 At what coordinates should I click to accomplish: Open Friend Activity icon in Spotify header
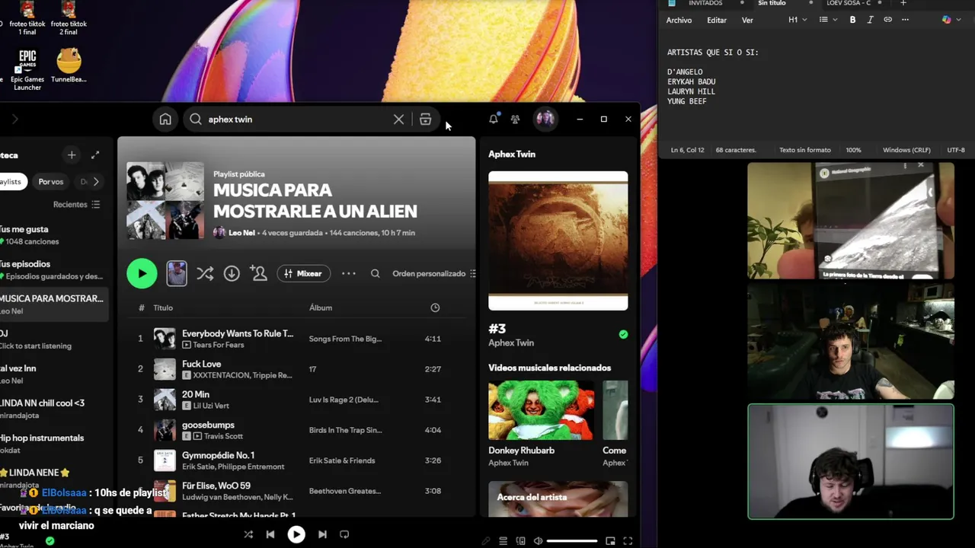tap(516, 119)
